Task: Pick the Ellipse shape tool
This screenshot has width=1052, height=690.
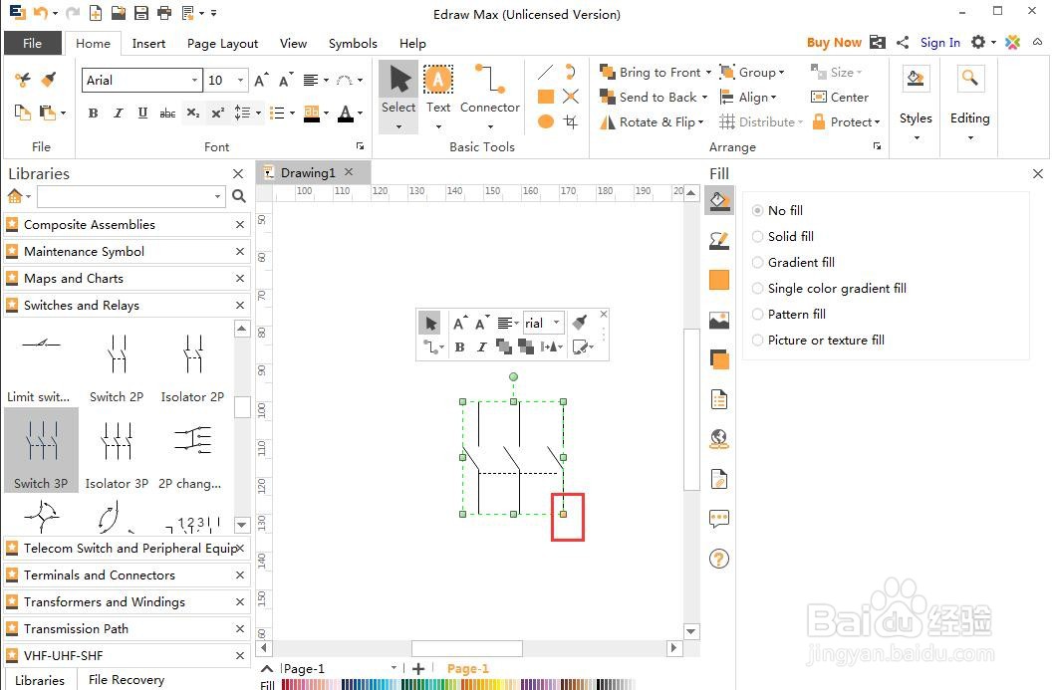Action: coord(546,121)
